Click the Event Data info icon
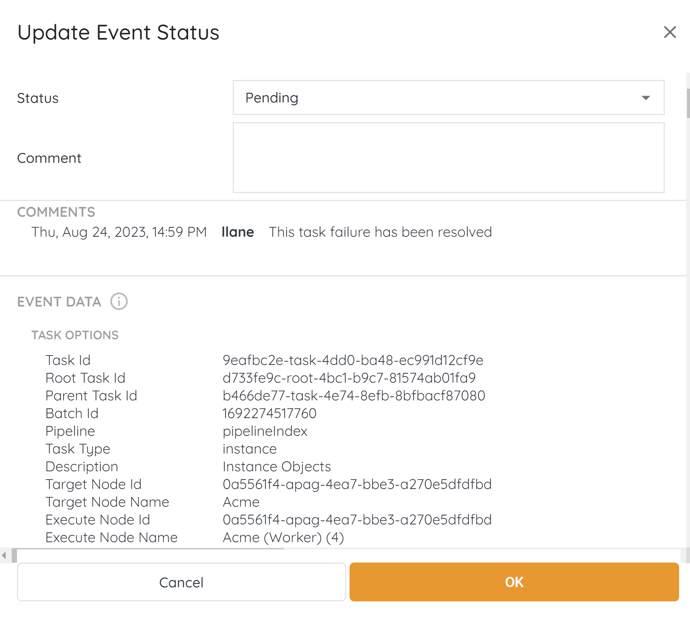Viewport: 690px width, 624px height. (119, 302)
